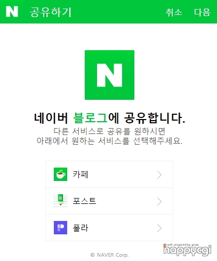This screenshot has width=217, height=261.
Task: Click the large green Naver logo
Action: coord(109,75)
